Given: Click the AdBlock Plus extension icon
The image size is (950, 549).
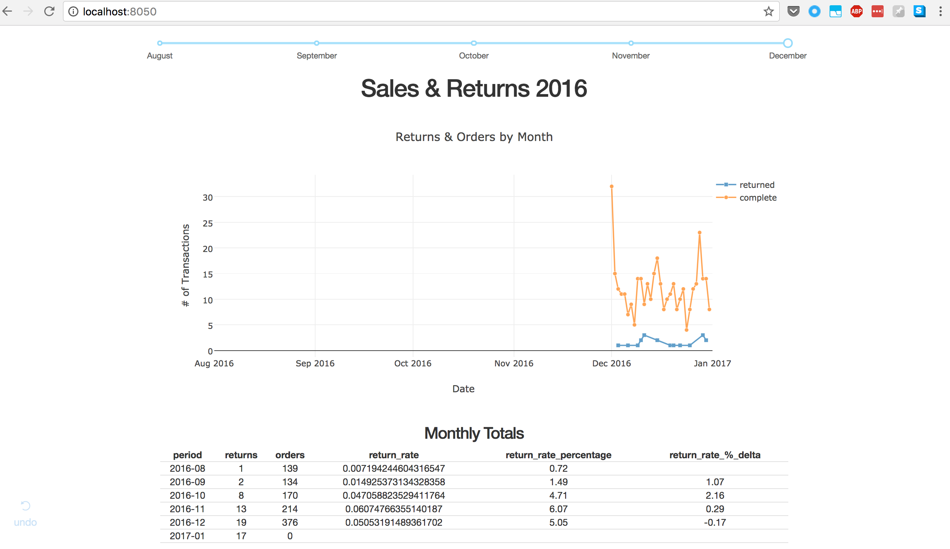Looking at the screenshot, I should pyautogui.click(x=856, y=11).
